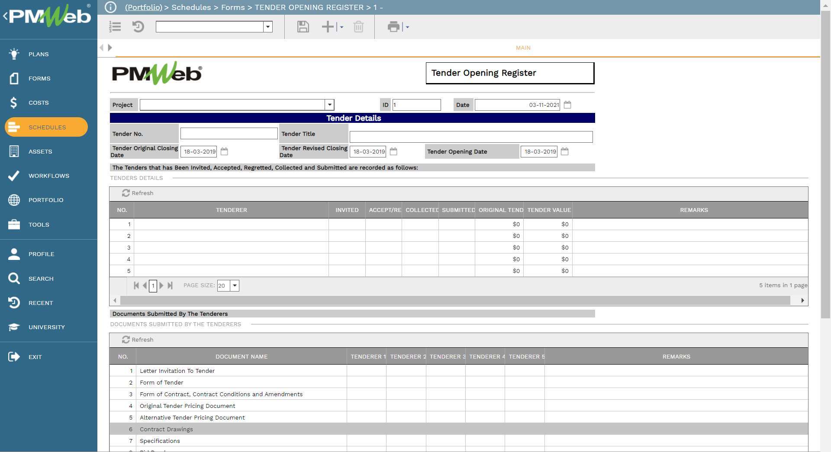The image size is (831, 452).
Task: Open the Project dropdown
Action: coord(329,105)
